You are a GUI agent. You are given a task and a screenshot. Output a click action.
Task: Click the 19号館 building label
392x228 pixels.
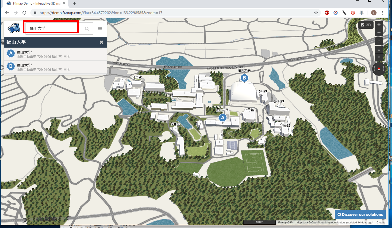262,92
